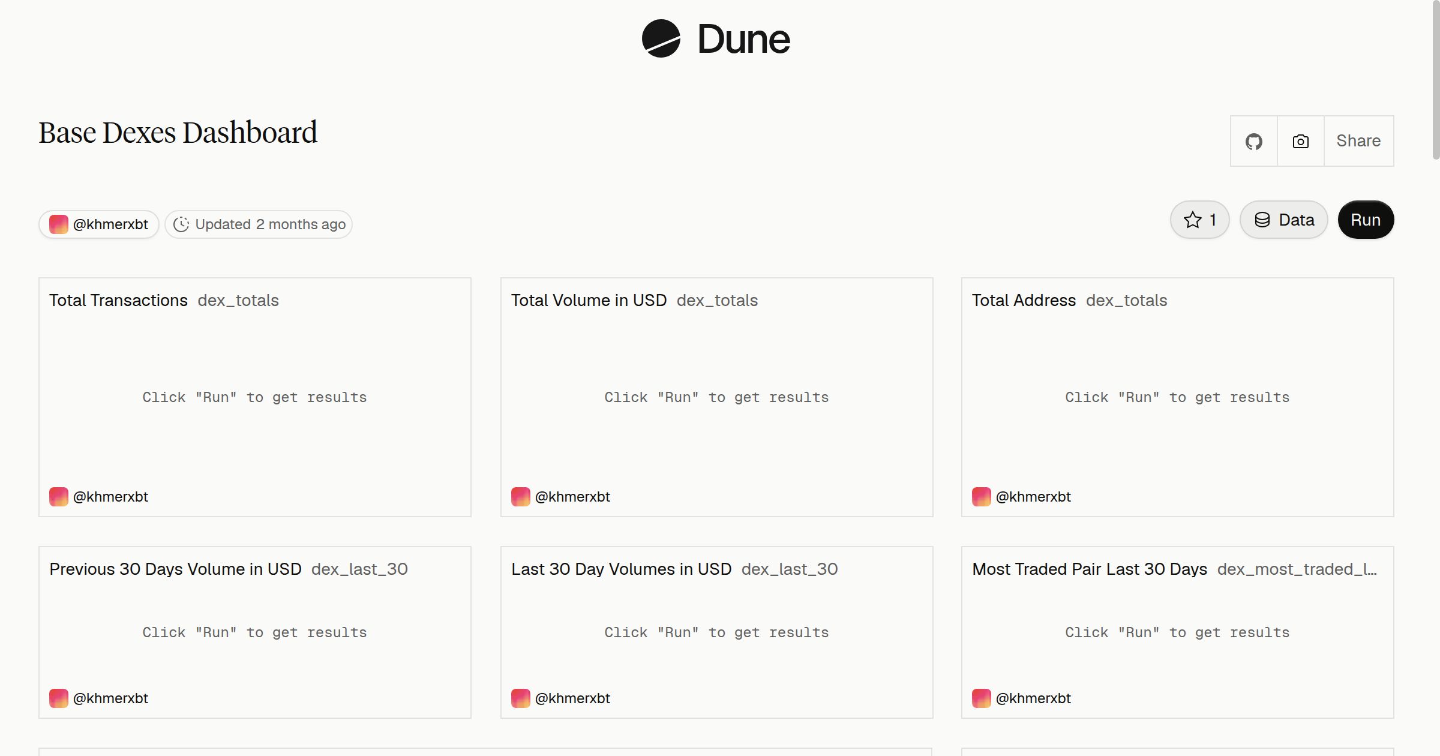Click @khmerxbt avatar in Previous 30 Days panel

pyautogui.click(x=59, y=698)
